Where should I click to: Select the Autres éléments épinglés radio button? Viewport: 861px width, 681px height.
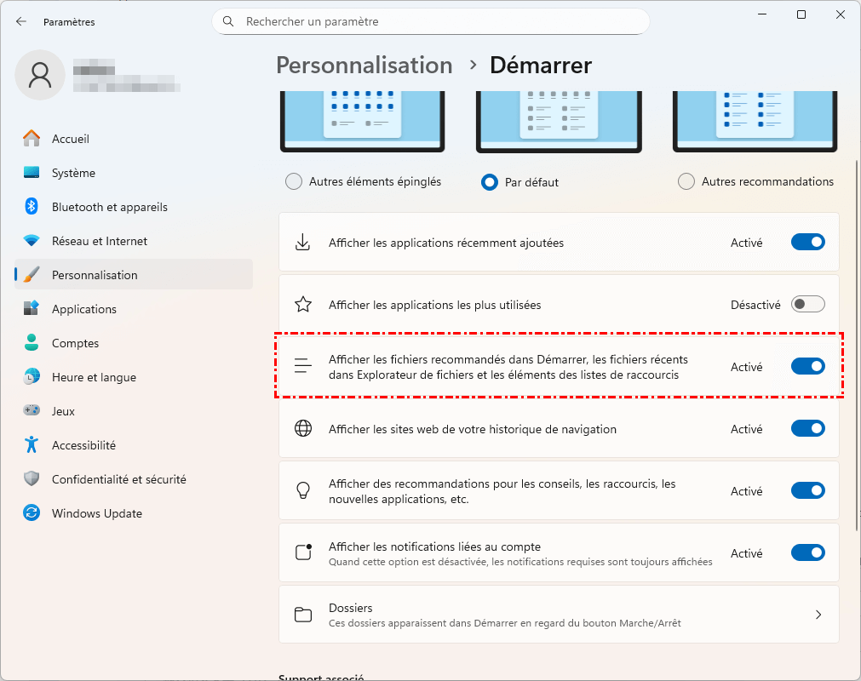pyautogui.click(x=294, y=181)
